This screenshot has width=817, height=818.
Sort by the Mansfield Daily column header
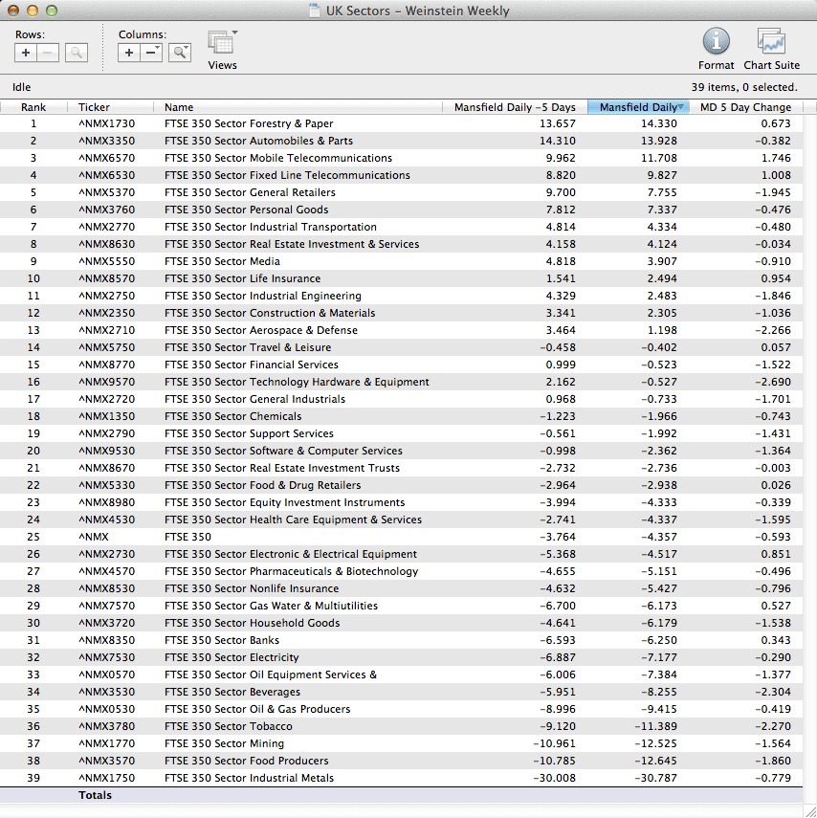pos(637,107)
